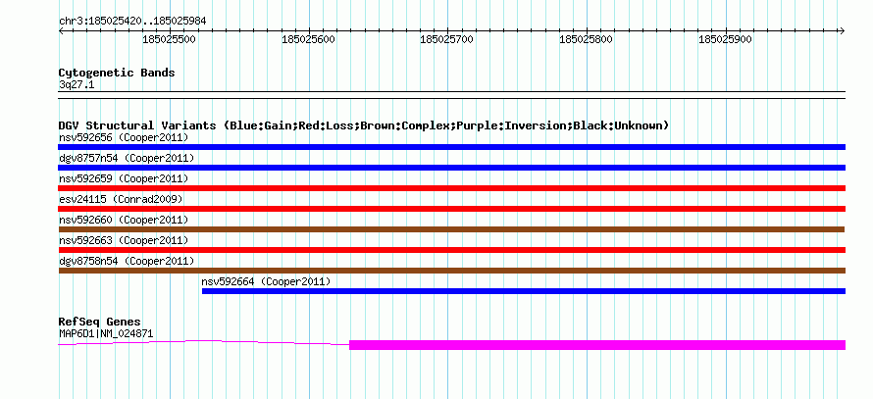Click the 185025600 ruler position label
The image size is (873, 399).
coord(308,39)
